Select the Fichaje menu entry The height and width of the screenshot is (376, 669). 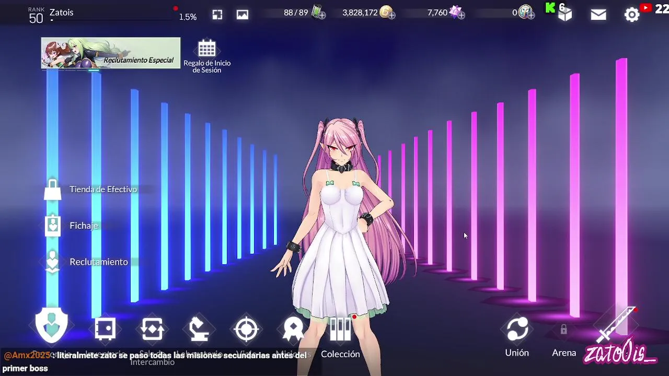tap(72, 226)
